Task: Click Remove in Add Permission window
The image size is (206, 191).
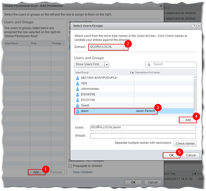Action: pyautogui.click(x=56, y=172)
